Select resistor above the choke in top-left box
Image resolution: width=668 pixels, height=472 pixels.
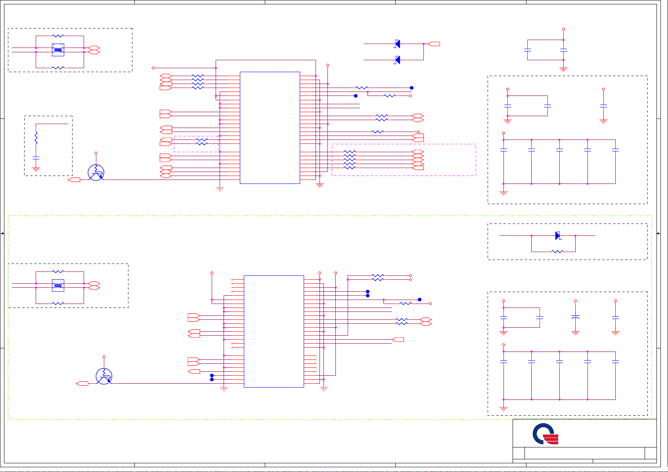pos(58,36)
